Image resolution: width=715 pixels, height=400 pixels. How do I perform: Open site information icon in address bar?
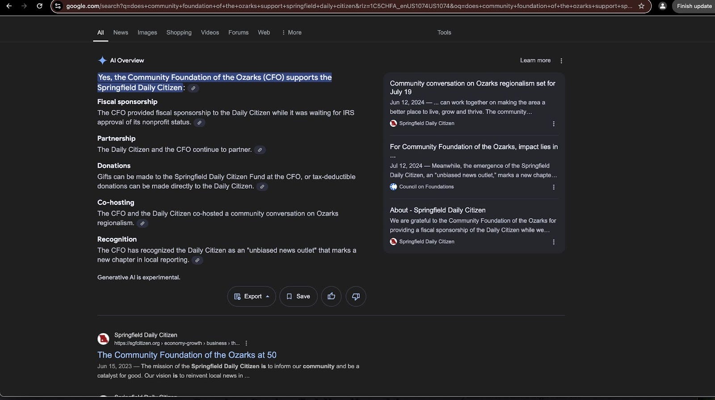(58, 6)
